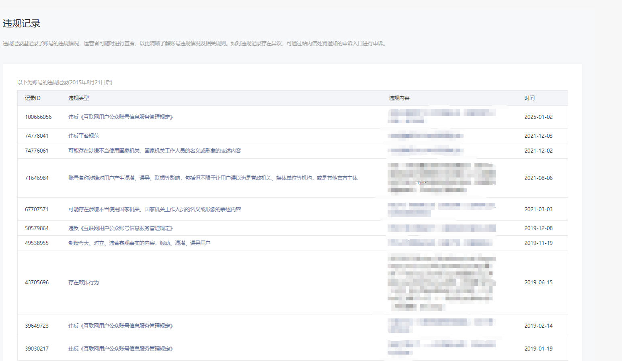
Task: Click the date 2025-01-02
Action: [538, 117]
